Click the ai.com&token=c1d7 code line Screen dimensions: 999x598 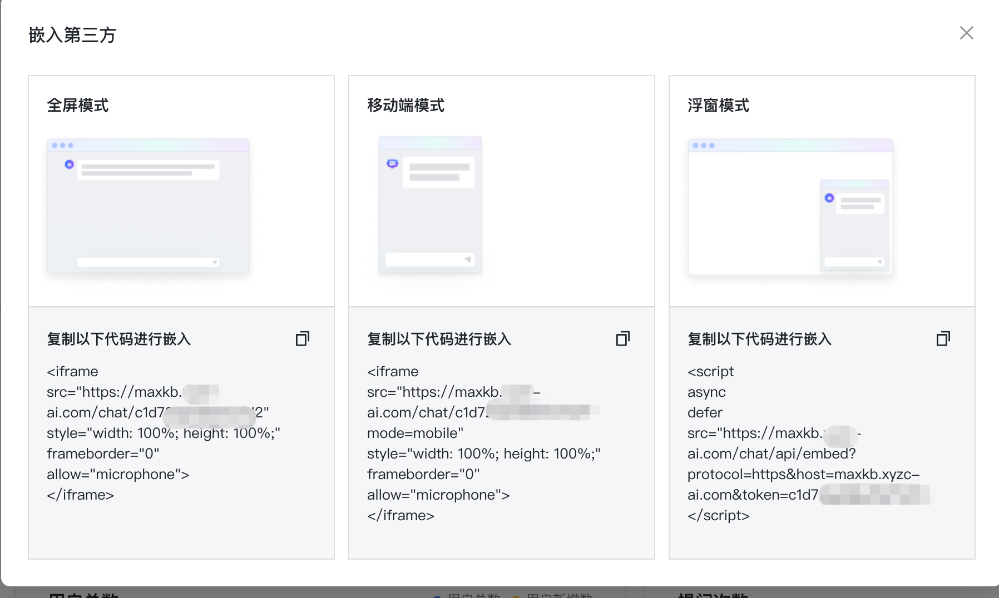point(809,495)
